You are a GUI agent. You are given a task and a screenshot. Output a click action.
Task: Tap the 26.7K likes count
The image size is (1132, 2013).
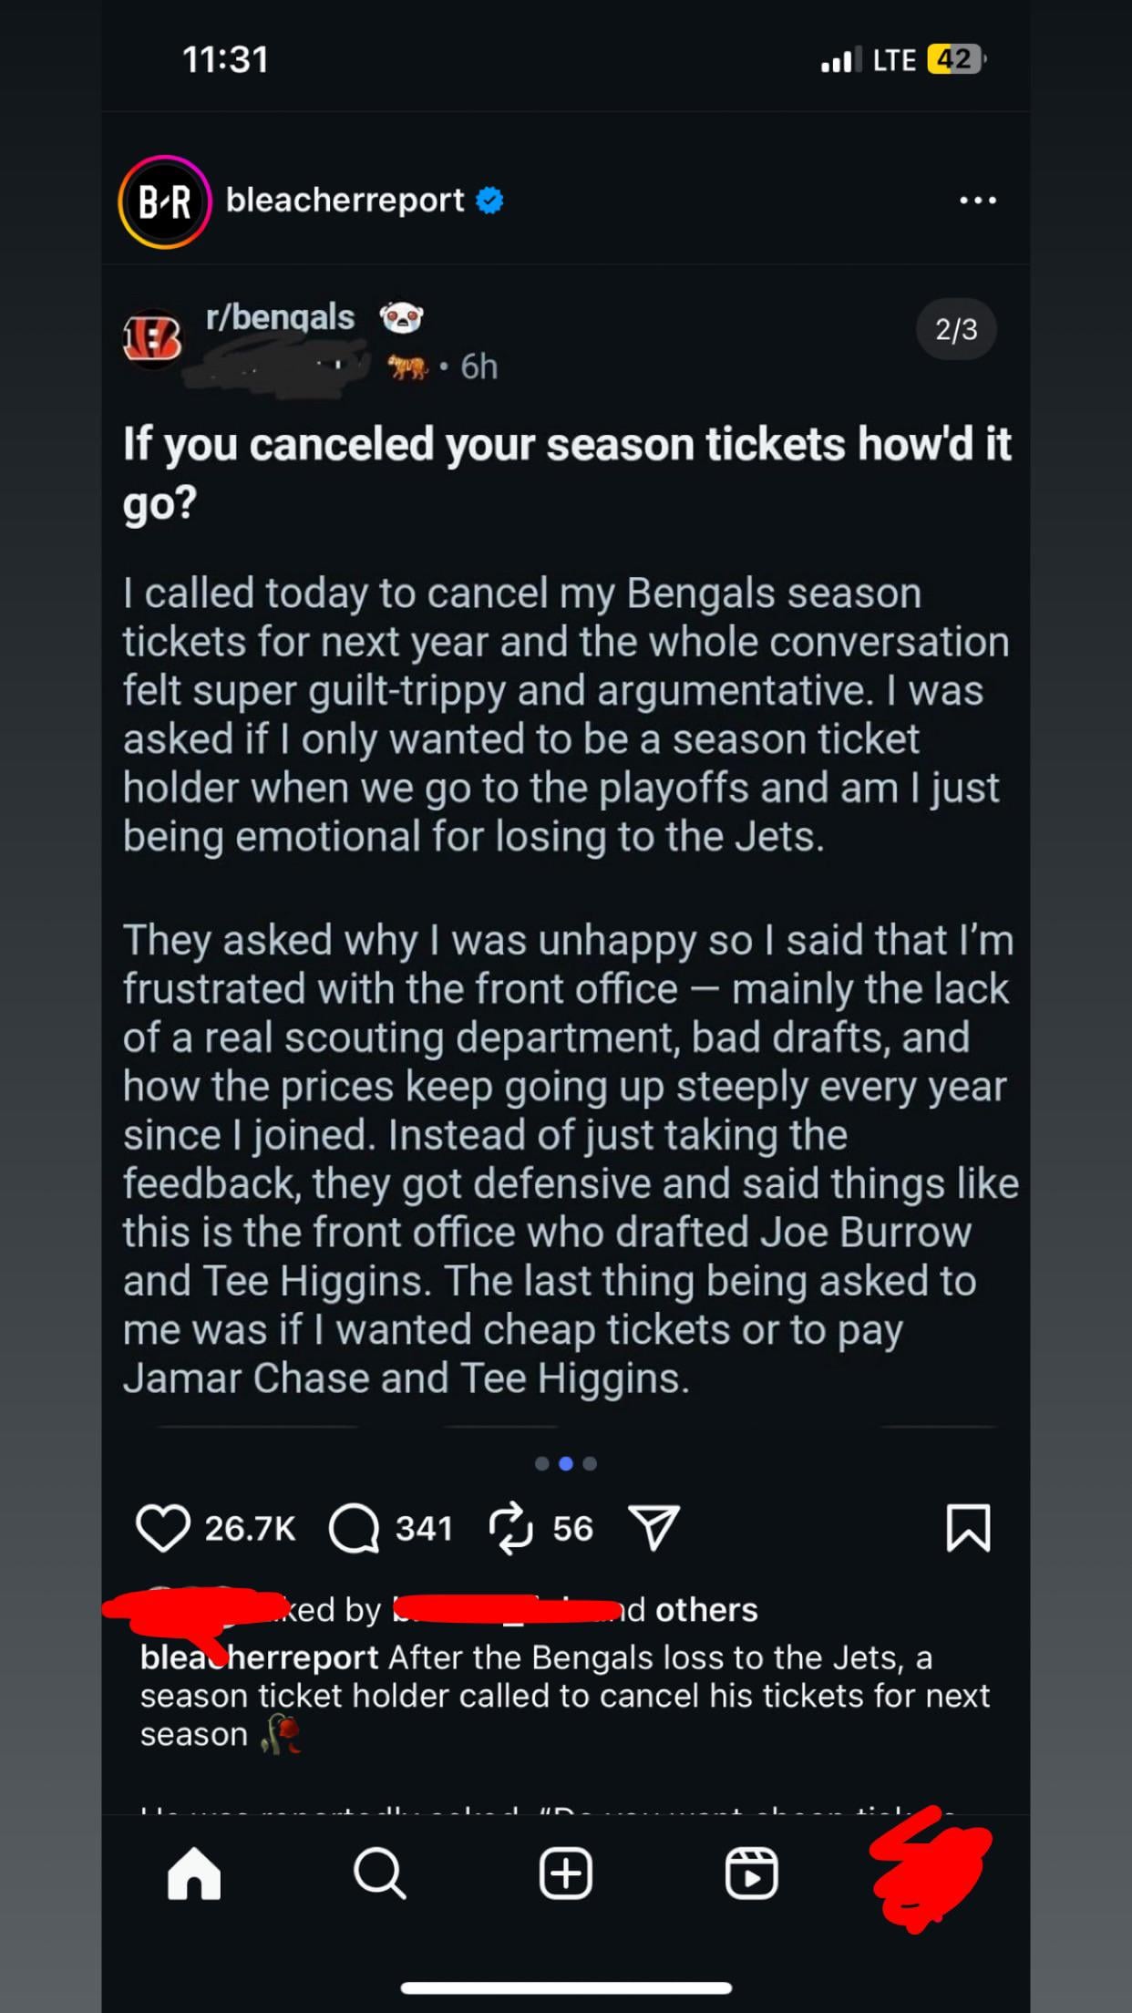tap(250, 1529)
